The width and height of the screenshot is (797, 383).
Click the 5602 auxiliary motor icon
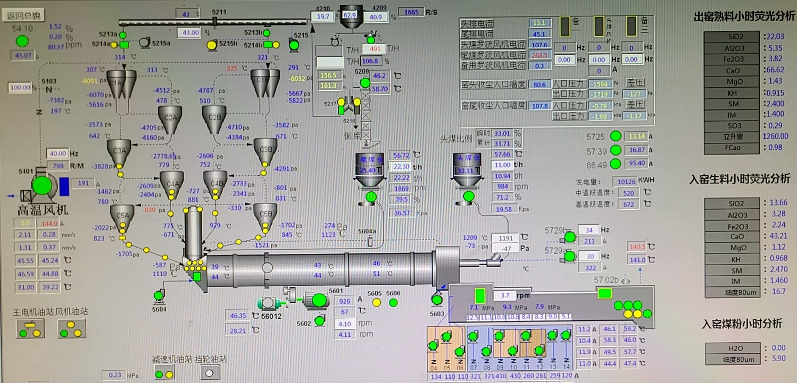point(319,320)
